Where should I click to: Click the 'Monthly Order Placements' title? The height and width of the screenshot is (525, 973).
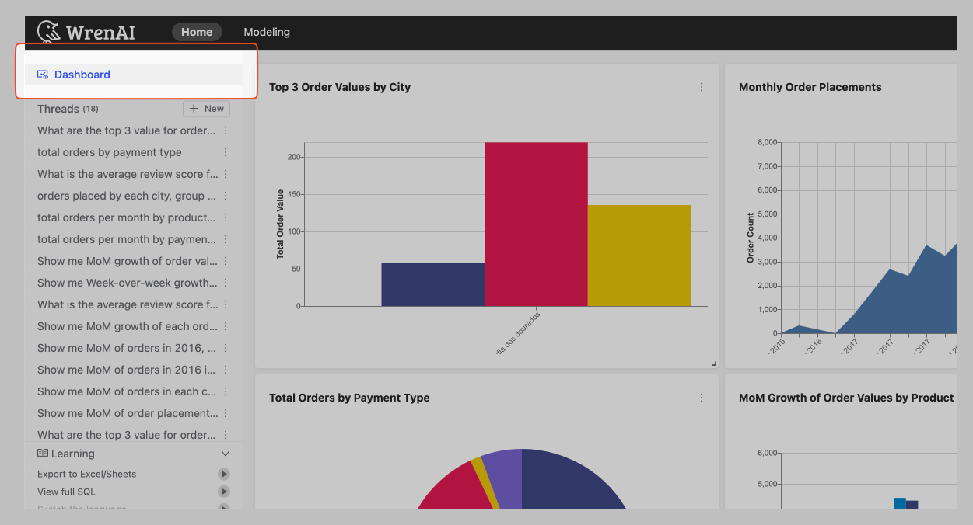810,87
